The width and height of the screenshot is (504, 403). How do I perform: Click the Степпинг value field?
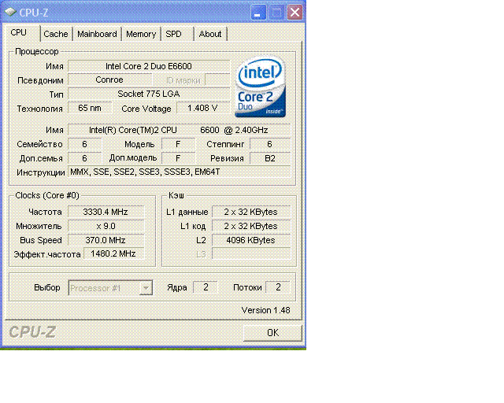(270, 144)
